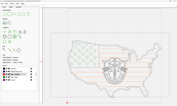Click the selected size value 34.220 x 14.216
The height and width of the screenshot is (106, 177).
17,62
